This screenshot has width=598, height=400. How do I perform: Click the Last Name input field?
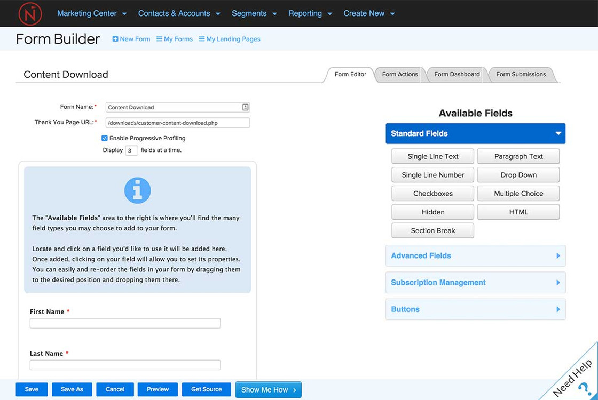[125, 365]
